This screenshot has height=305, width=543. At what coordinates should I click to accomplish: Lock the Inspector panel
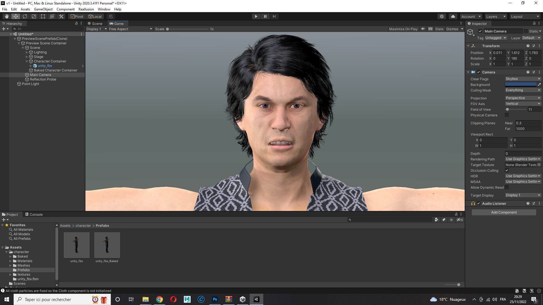point(534,23)
